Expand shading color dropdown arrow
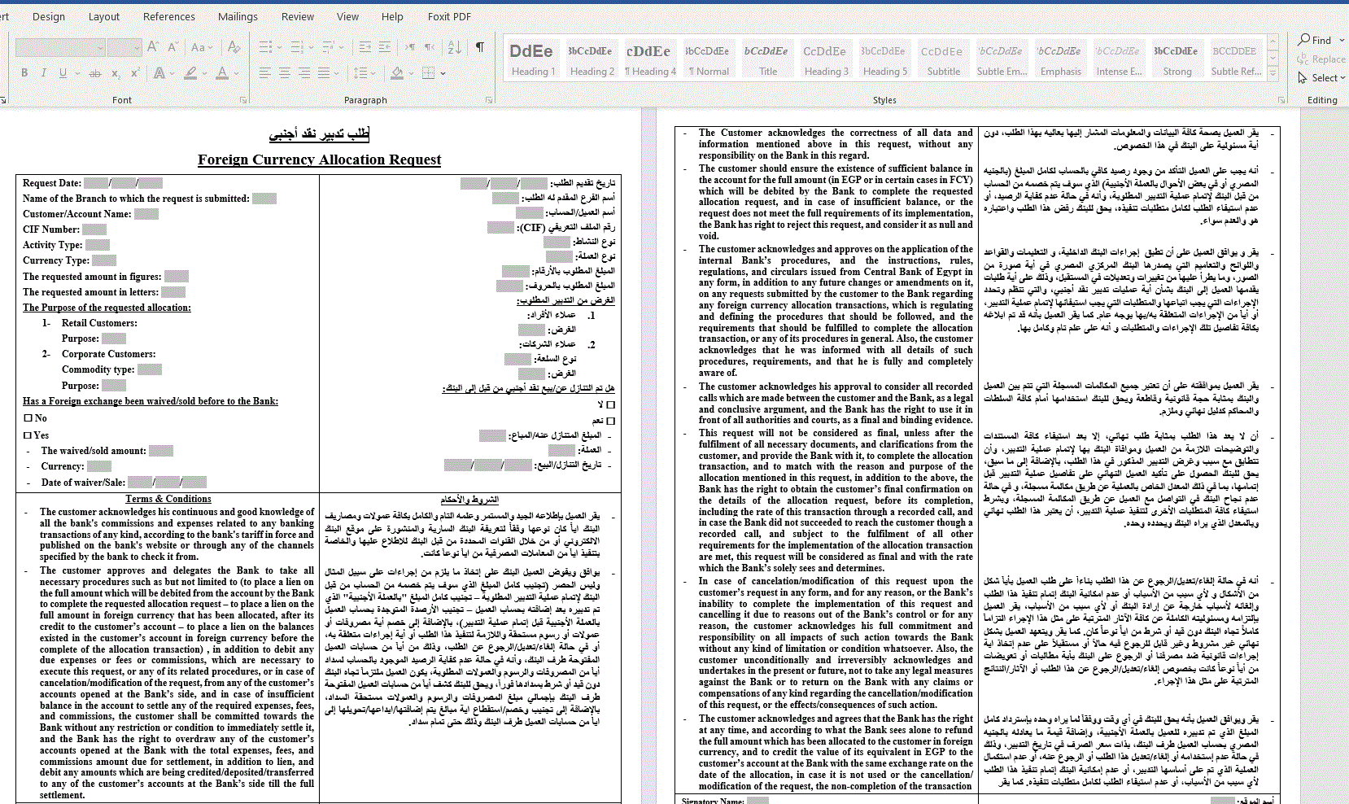This screenshot has width=1349, height=804. [411, 73]
